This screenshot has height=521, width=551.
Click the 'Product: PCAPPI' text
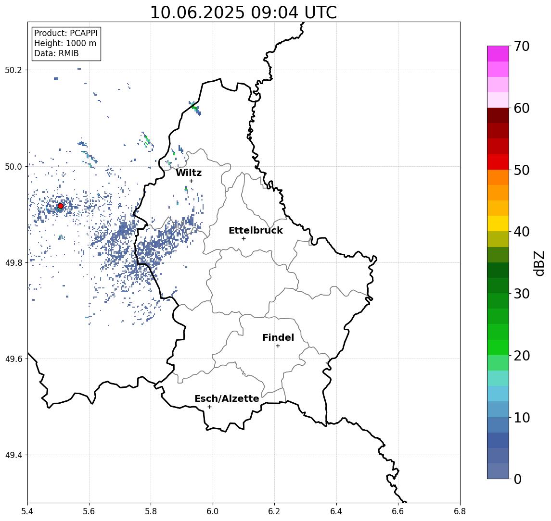tap(66, 33)
